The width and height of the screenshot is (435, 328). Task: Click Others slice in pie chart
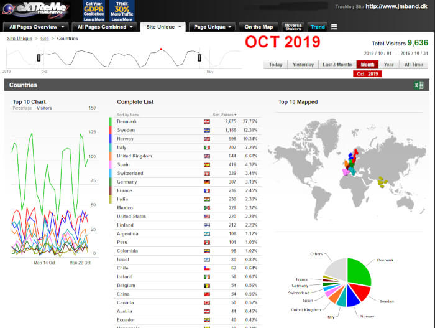point(337,269)
